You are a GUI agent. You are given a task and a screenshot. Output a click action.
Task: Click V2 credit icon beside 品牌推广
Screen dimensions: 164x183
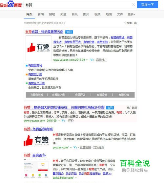(x=92, y=60)
